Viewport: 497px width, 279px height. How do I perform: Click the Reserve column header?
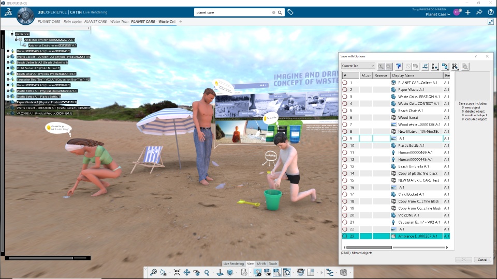[382, 75]
